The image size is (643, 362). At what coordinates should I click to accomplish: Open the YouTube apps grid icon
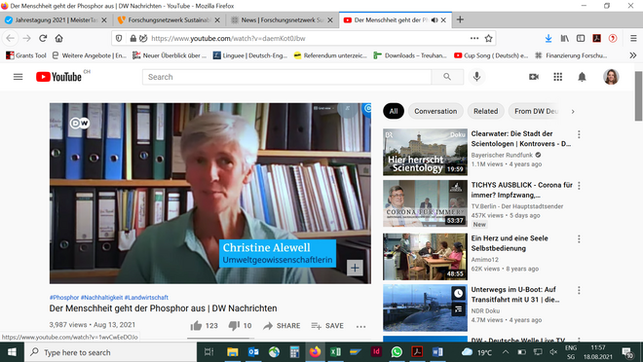coord(557,77)
